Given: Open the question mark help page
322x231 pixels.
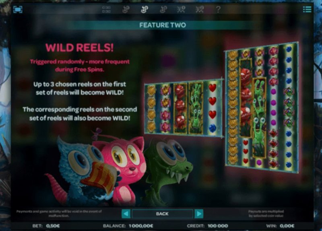Looking at the screenshot, I should click(x=218, y=9).
